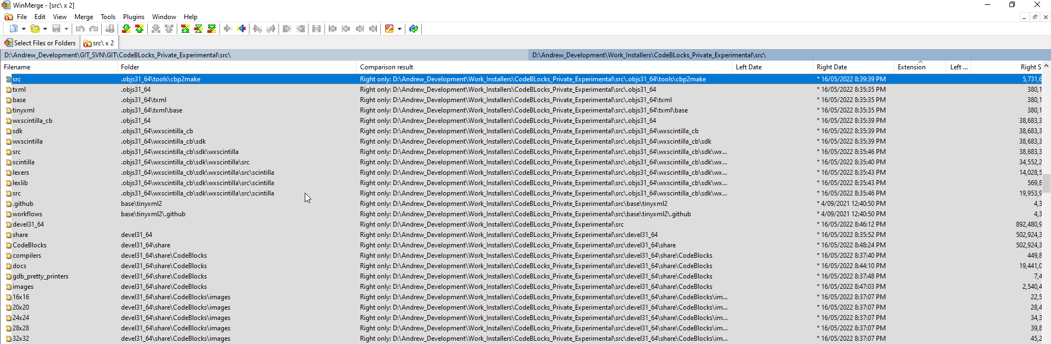This screenshot has height=344, width=1051.
Task: Click the Open folder toolbar icon
Action: click(x=35, y=29)
